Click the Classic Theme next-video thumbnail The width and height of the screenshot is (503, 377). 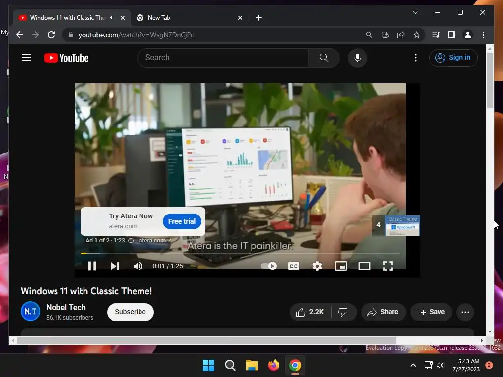tap(403, 226)
